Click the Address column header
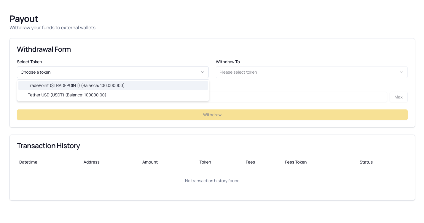 pos(91,162)
